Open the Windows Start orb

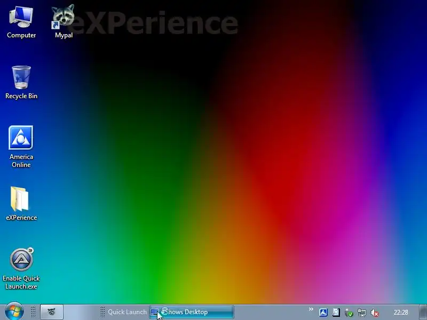(x=14, y=311)
